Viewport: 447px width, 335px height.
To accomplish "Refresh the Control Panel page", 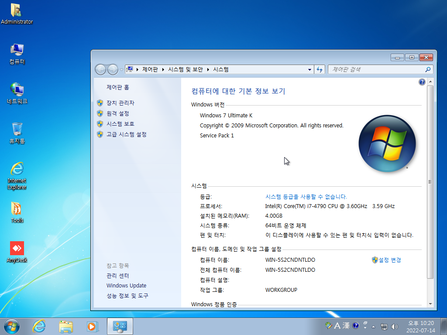I will click(320, 69).
